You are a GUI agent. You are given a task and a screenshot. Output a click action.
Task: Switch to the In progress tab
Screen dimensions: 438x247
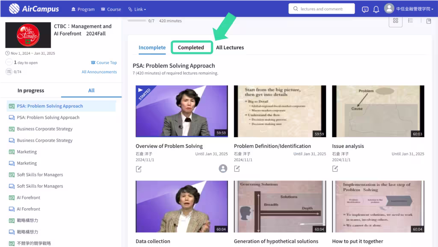31,91
